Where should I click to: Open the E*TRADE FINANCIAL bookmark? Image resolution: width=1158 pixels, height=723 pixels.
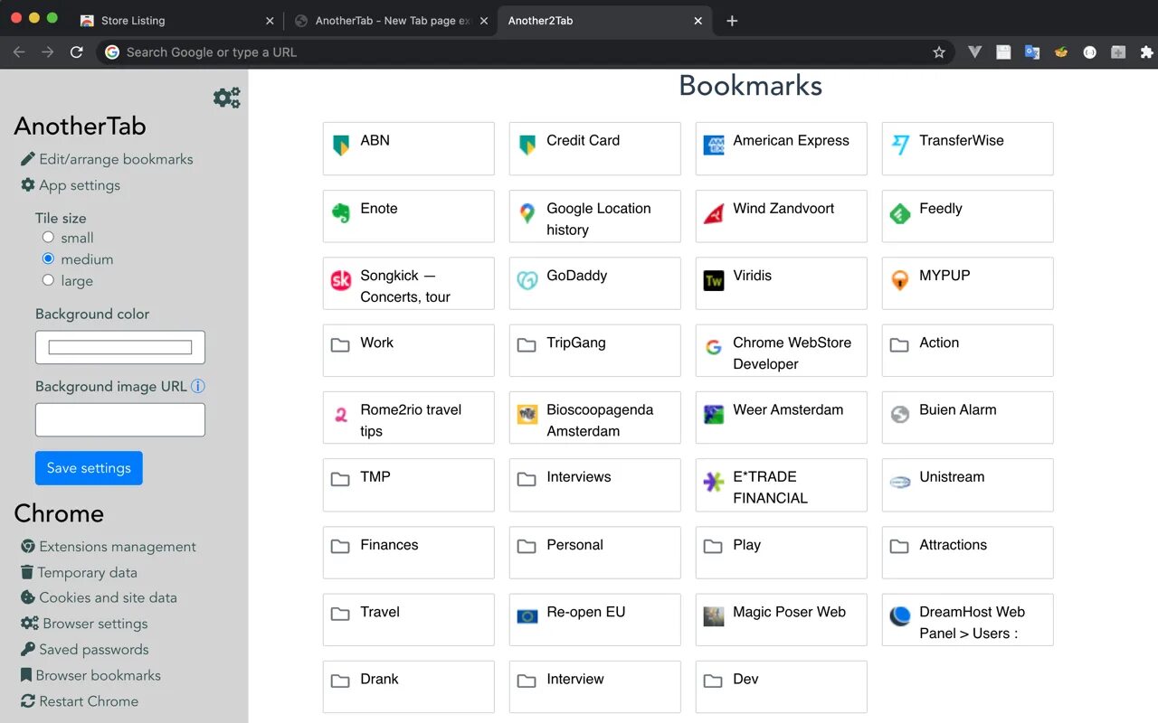782,485
